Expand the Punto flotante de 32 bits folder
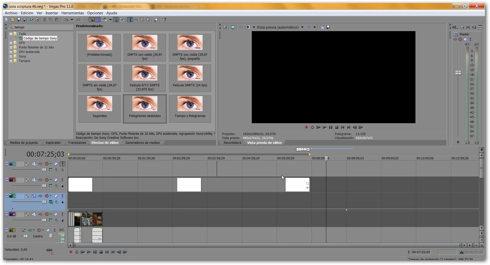 pos(11,47)
